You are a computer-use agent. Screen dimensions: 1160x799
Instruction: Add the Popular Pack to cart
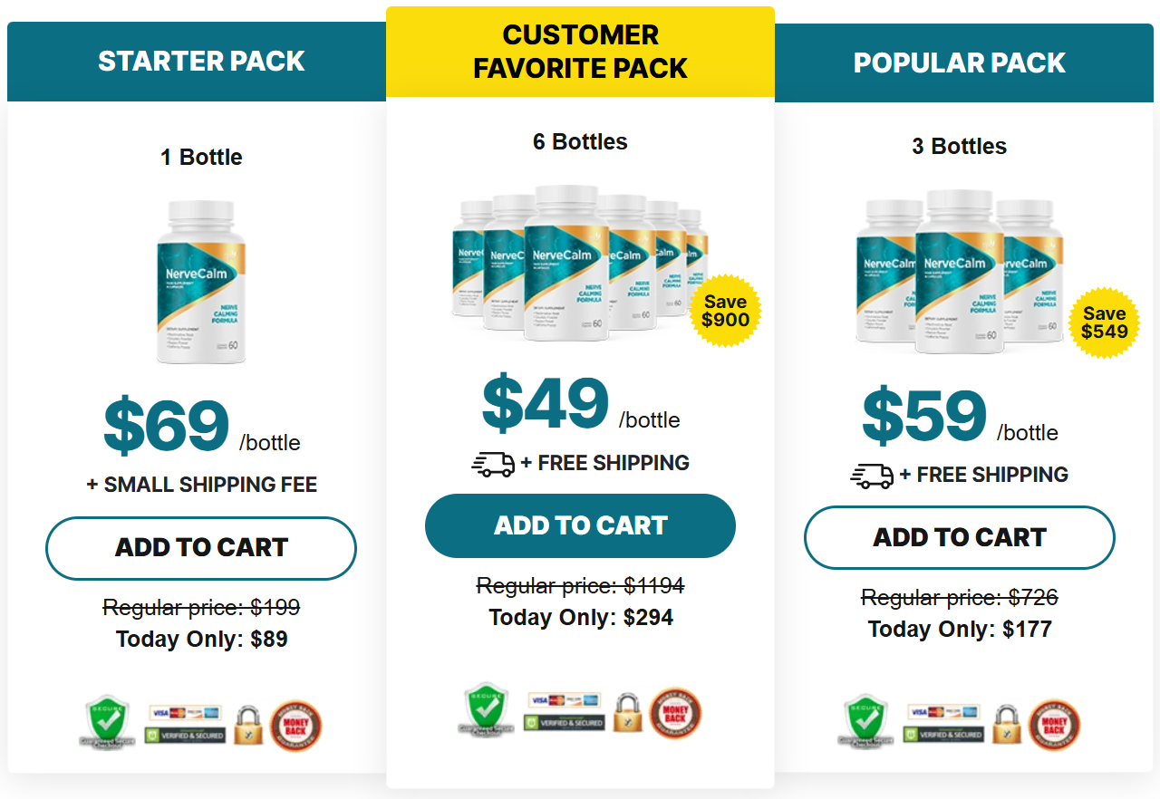click(959, 537)
